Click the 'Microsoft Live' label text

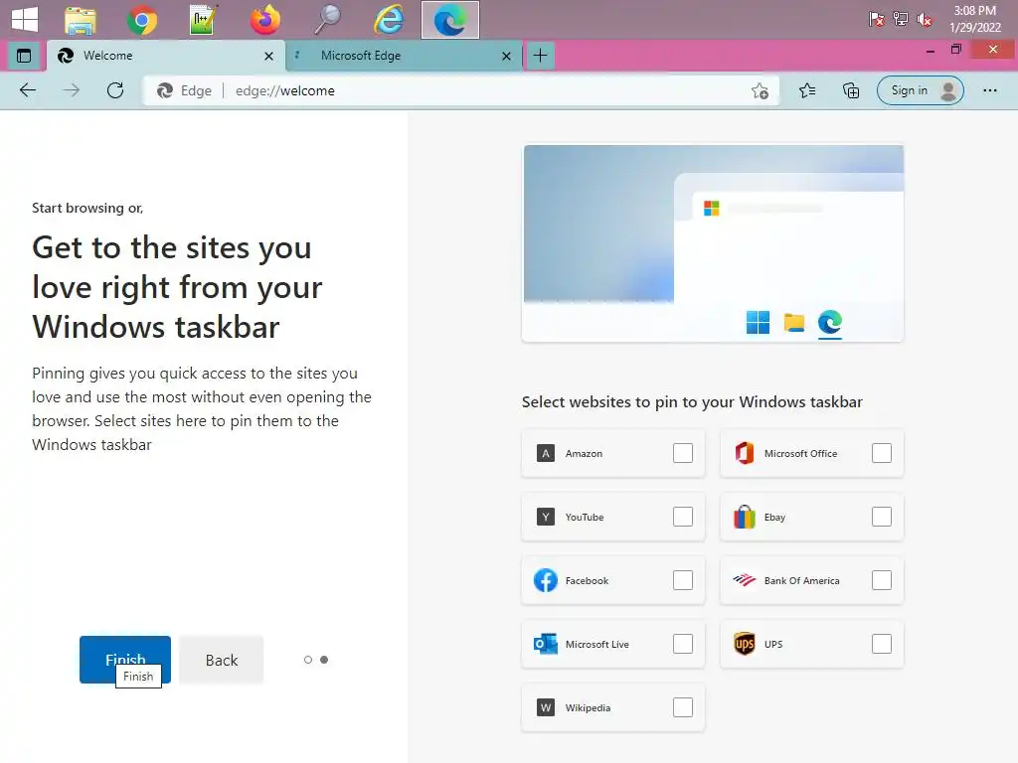tap(596, 644)
